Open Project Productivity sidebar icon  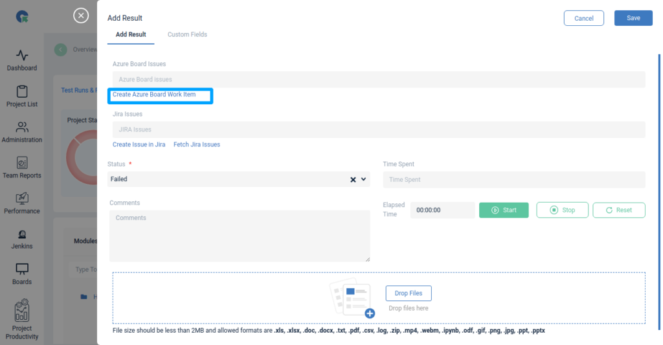(22, 319)
